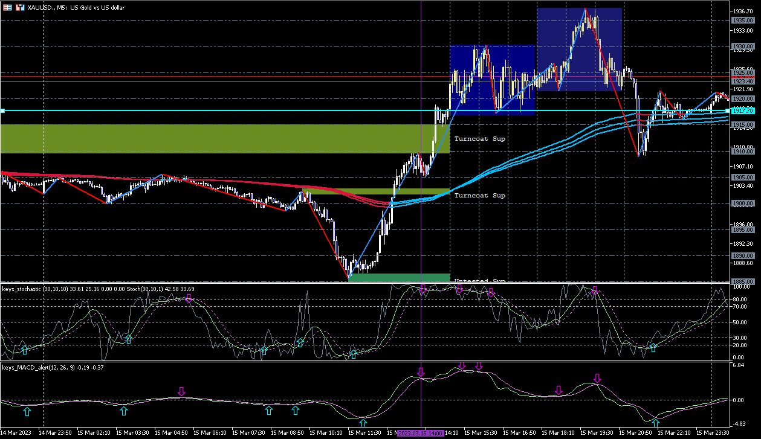The width and height of the screenshot is (761, 439).
Task: Select the rightmost cyan arrow in MACD panel
Action: click(x=655, y=423)
